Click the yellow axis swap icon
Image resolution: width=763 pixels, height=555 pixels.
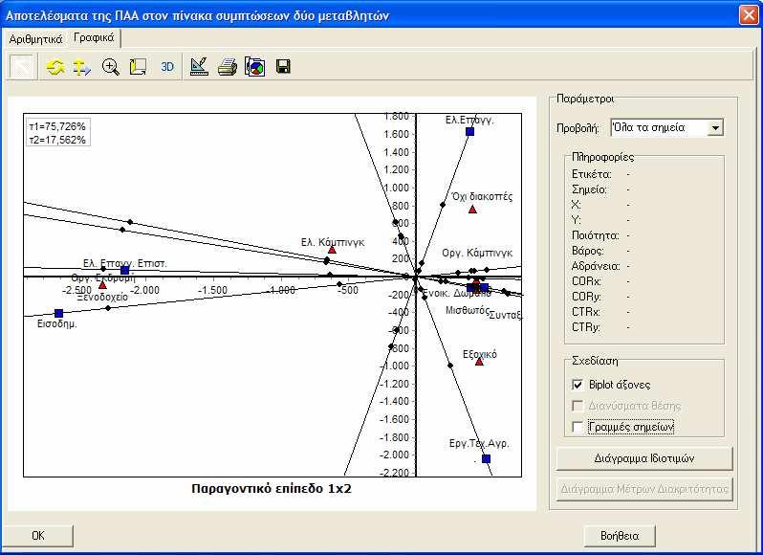tap(82, 67)
